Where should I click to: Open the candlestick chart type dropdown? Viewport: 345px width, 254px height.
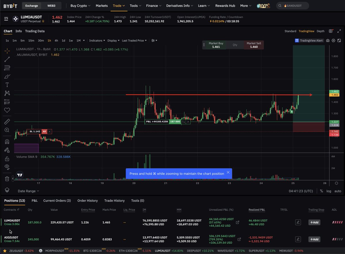[154, 40]
